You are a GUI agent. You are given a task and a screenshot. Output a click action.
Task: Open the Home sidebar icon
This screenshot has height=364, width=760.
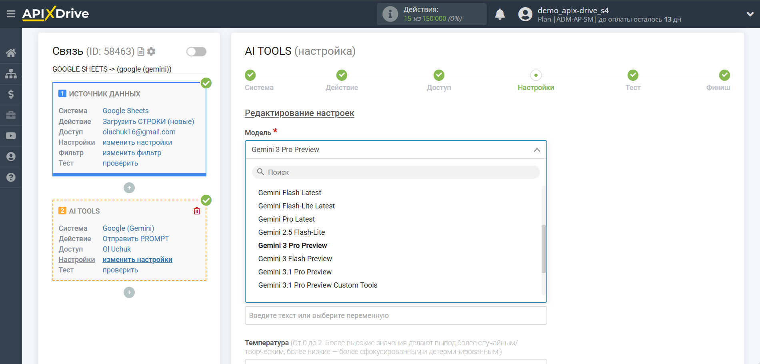pyautogui.click(x=11, y=53)
